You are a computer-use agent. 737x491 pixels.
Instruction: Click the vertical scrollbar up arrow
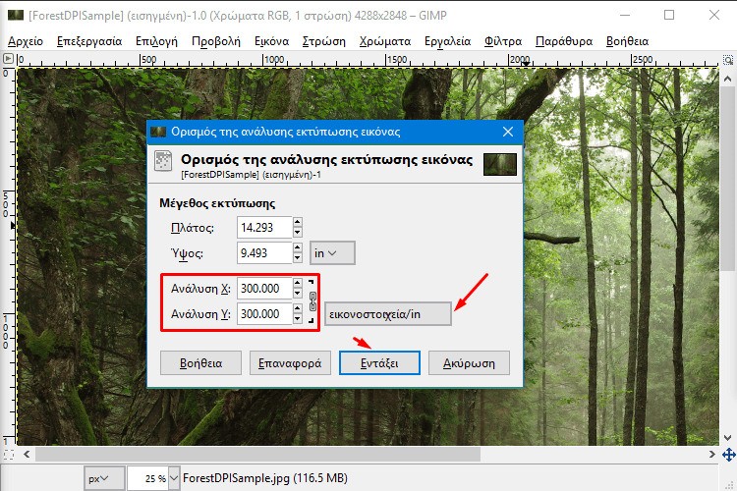coord(727,79)
